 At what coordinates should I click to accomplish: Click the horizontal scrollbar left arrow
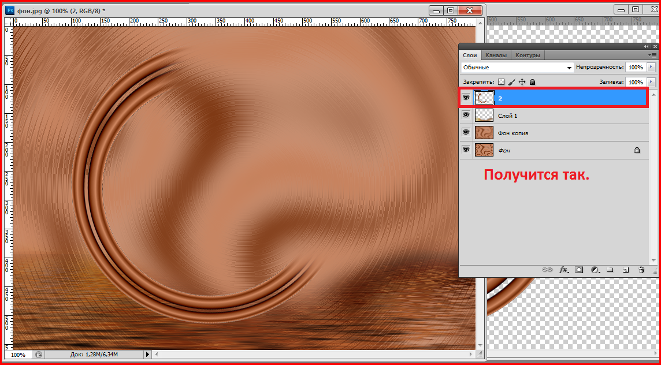click(x=157, y=355)
